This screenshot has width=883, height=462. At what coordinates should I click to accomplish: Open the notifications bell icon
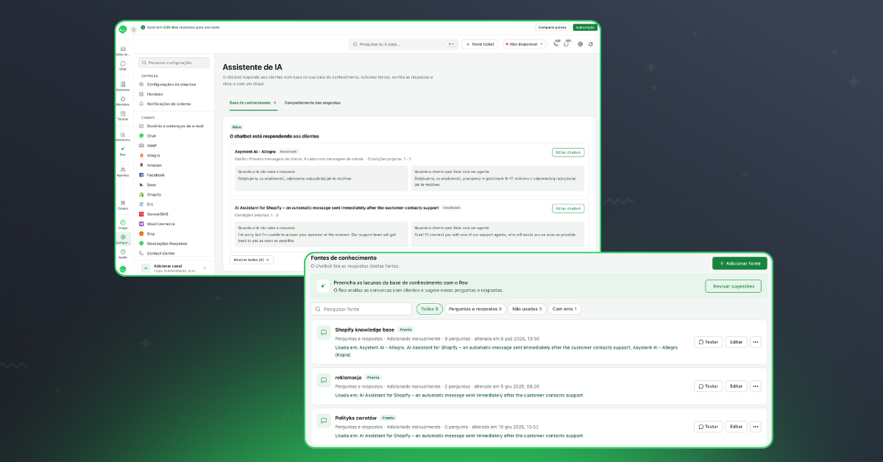[x=590, y=44]
